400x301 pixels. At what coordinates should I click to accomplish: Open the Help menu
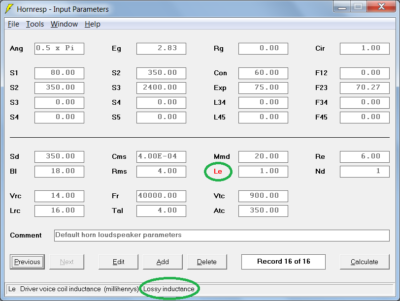click(93, 24)
